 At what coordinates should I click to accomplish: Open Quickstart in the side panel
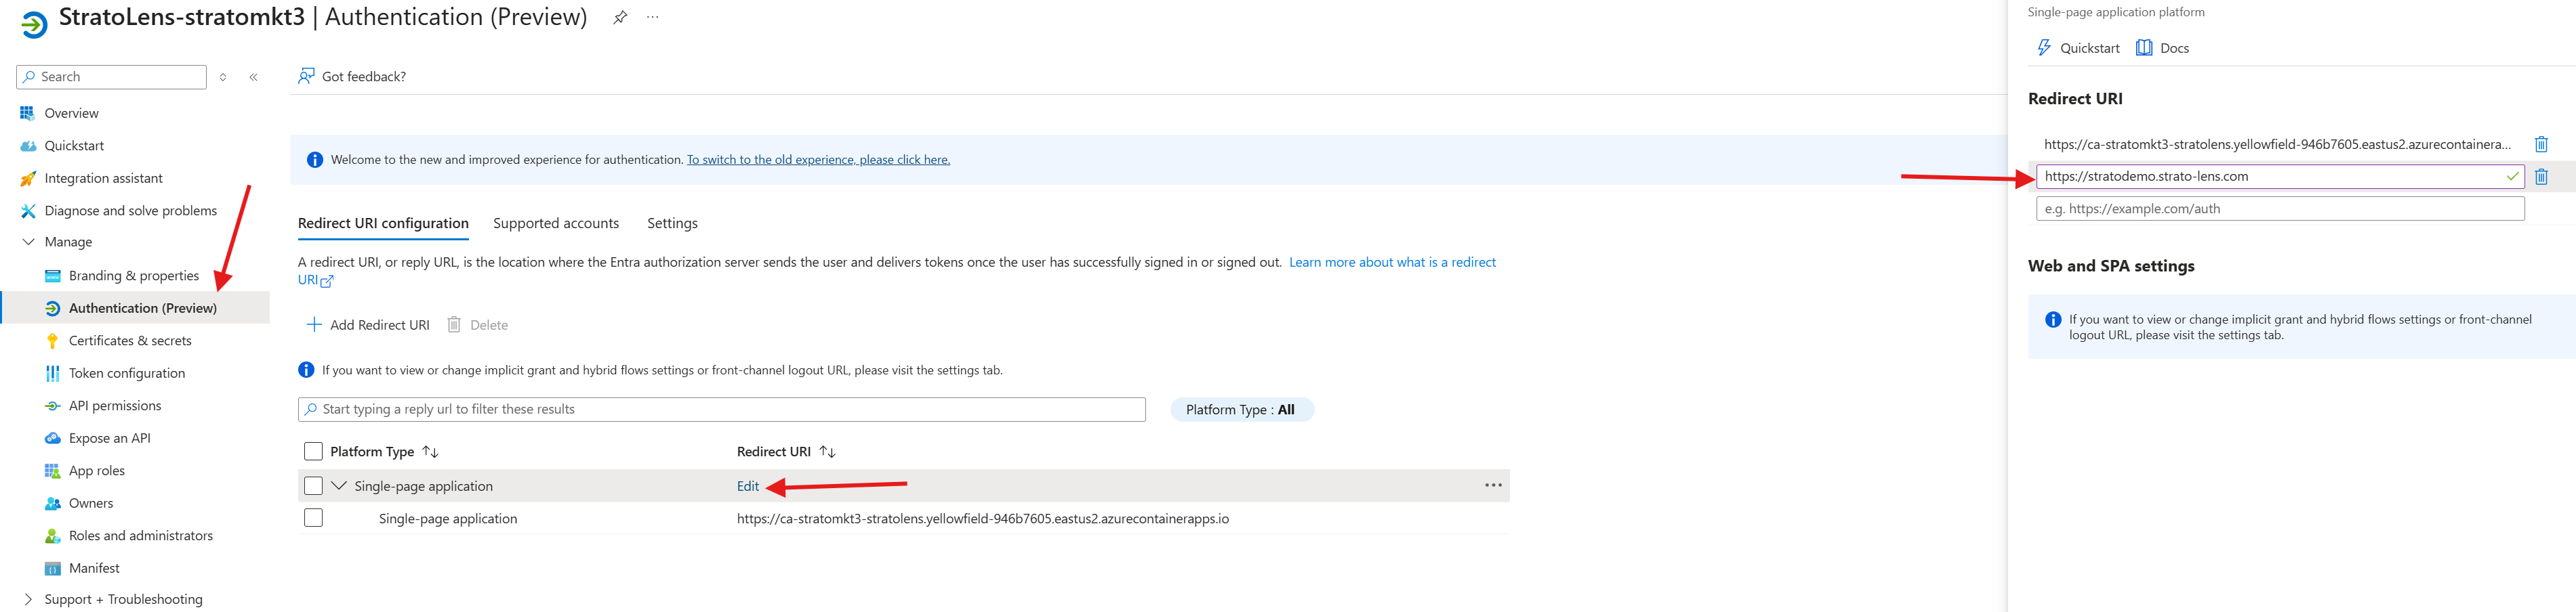pyautogui.click(x=2079, y=48)
